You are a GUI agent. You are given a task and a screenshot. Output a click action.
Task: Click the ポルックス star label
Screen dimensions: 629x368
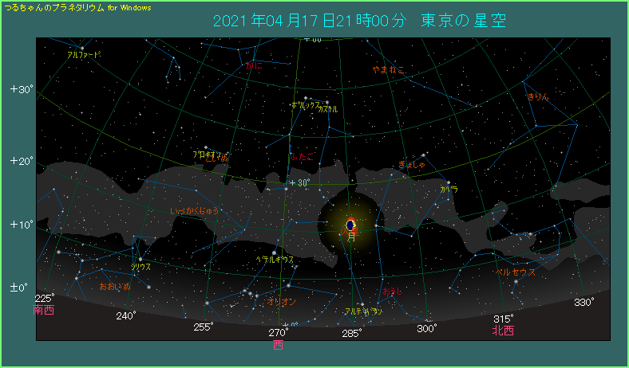pos(304,105)
